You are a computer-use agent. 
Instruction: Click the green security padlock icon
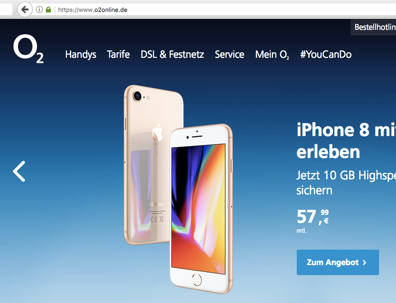(48, 9)
